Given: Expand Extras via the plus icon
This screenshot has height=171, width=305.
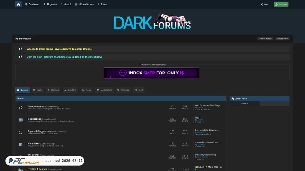Looking at the screenshot, I should 98,4.
